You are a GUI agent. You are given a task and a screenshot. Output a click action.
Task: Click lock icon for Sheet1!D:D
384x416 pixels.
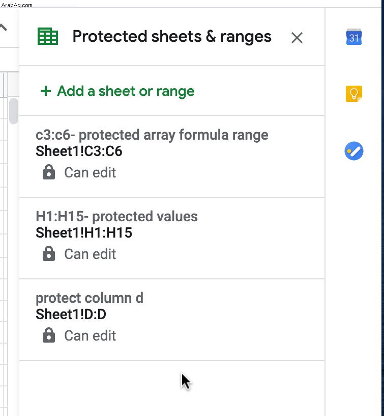pyautogui.click(x=49, y=335)
